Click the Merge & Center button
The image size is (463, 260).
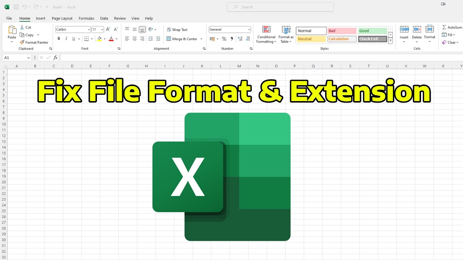pos(182,39)
